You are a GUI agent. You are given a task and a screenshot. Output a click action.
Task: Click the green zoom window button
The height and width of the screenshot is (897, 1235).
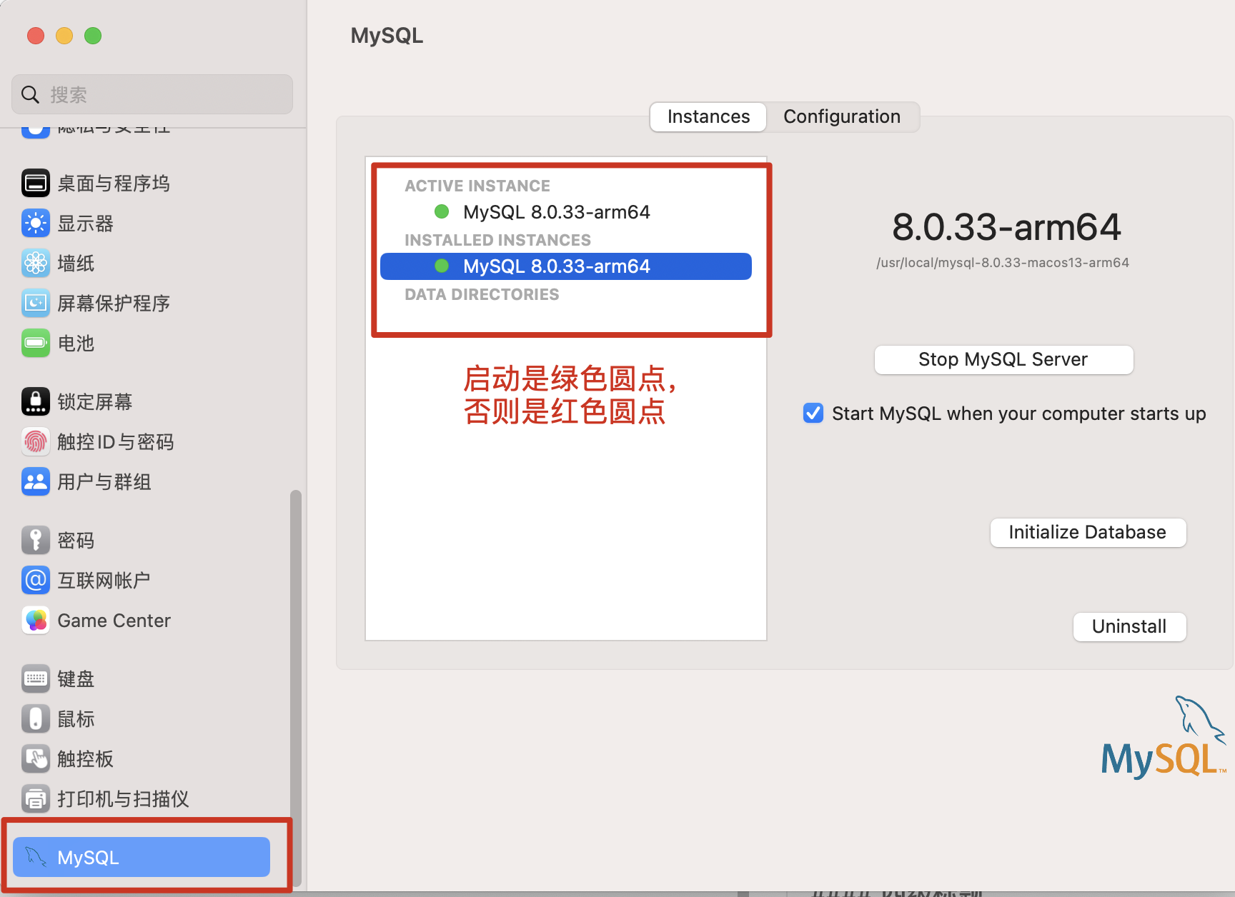[x=93, y=36]
